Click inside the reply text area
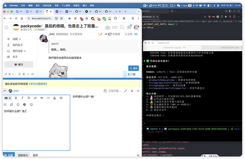 pos(37,129)
